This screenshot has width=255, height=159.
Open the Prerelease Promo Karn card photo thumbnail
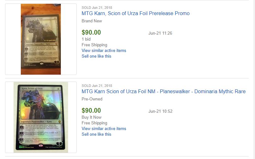[x=41, y=39]
